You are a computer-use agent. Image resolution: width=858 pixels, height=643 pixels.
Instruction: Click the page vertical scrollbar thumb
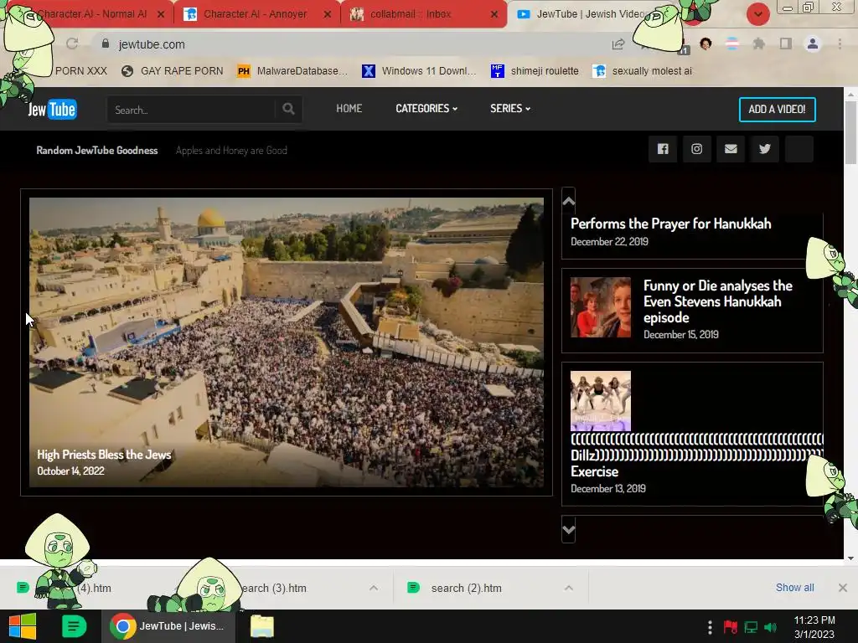(x=850, y=132)
